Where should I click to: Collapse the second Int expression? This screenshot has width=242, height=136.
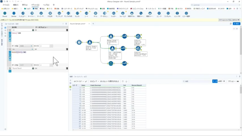pos(10,49)
